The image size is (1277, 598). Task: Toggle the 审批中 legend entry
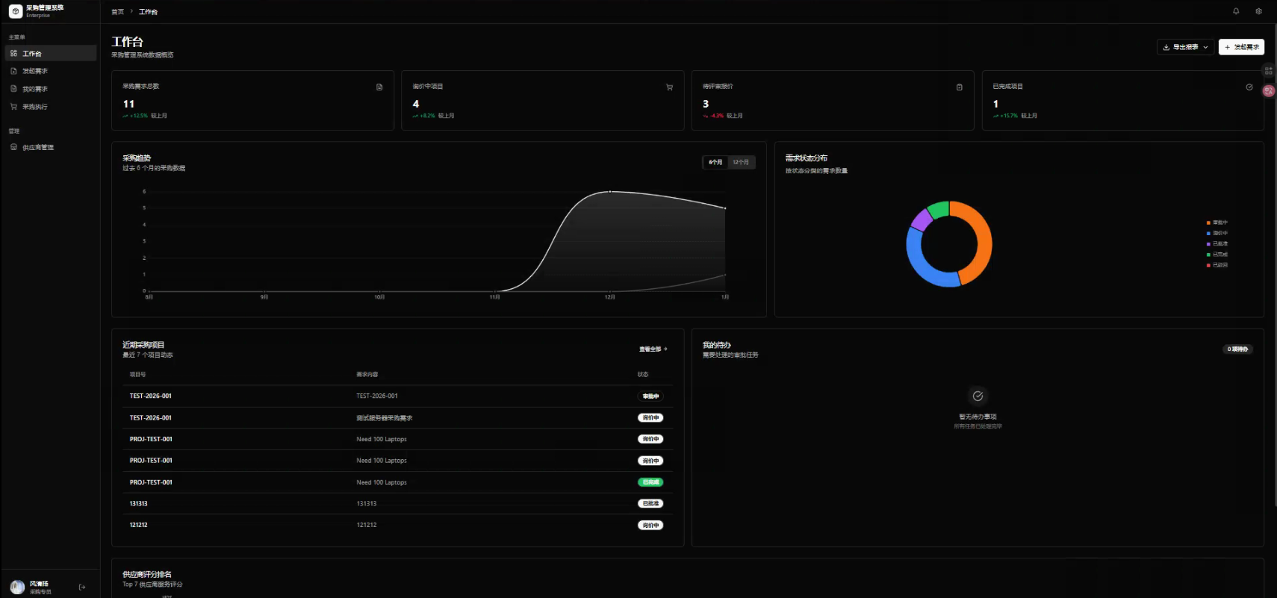1217,222
